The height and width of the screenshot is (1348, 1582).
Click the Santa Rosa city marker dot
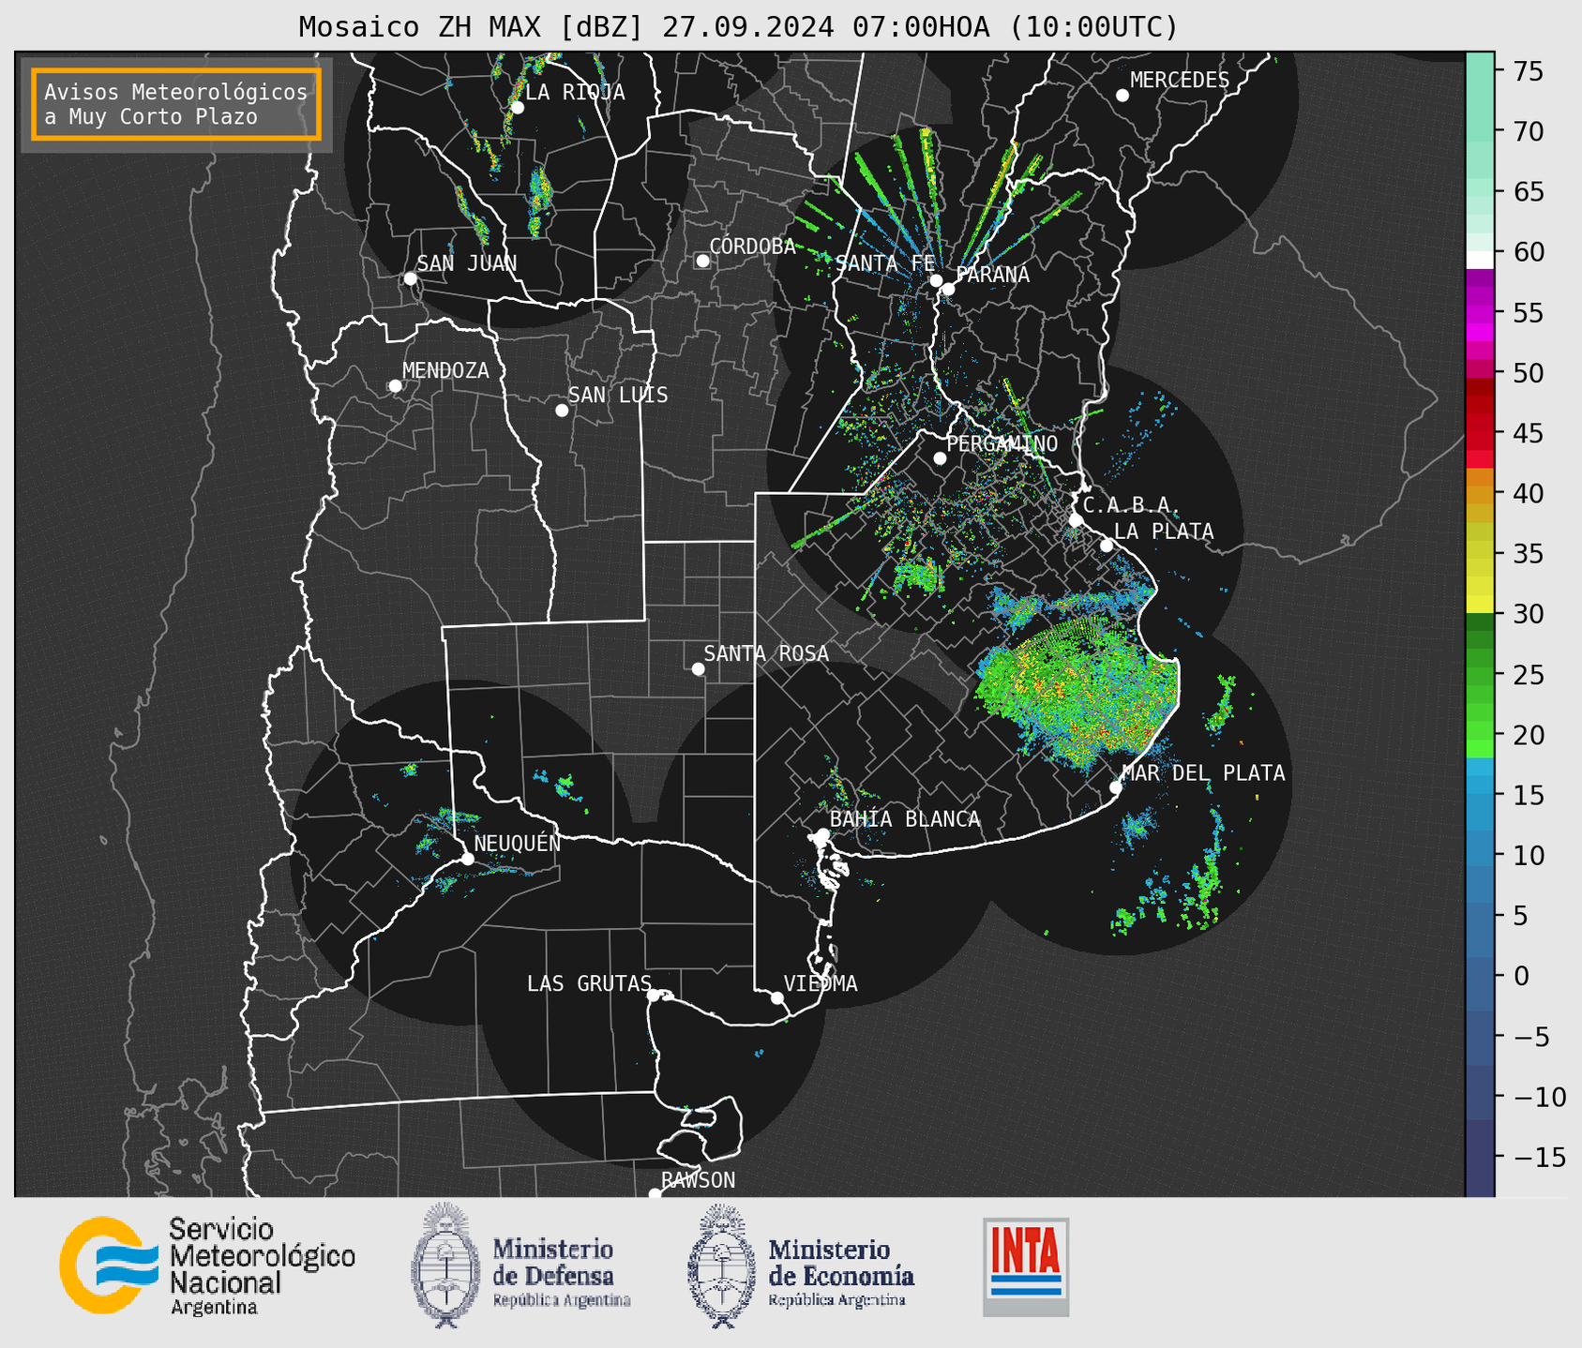(x=698, y=669)
